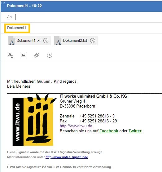Remove the Dokument2.txt attachment
This screenshot has width=162, height=172.
93,41
